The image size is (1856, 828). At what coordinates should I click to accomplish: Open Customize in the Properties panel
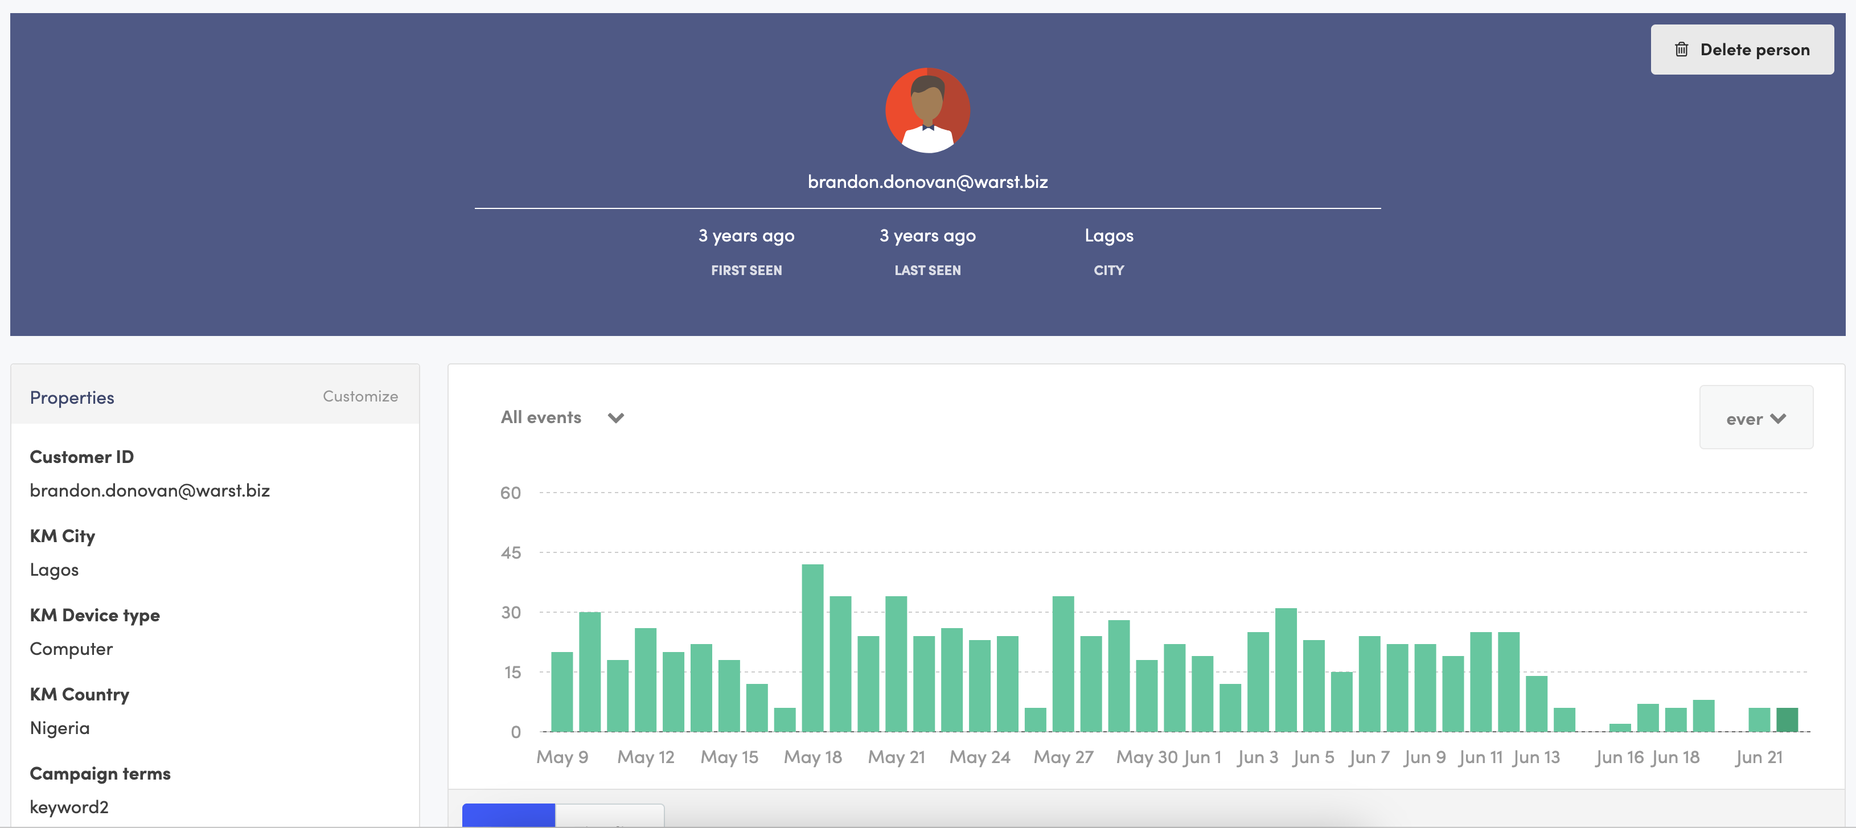359,396
